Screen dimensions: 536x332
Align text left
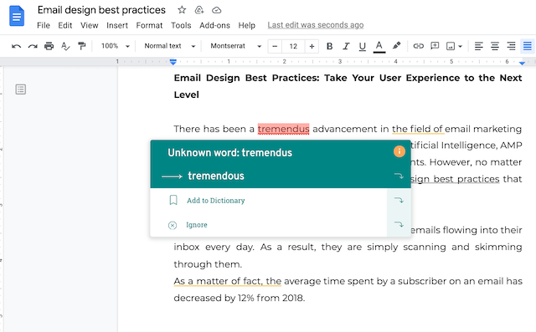click(478, 46)
